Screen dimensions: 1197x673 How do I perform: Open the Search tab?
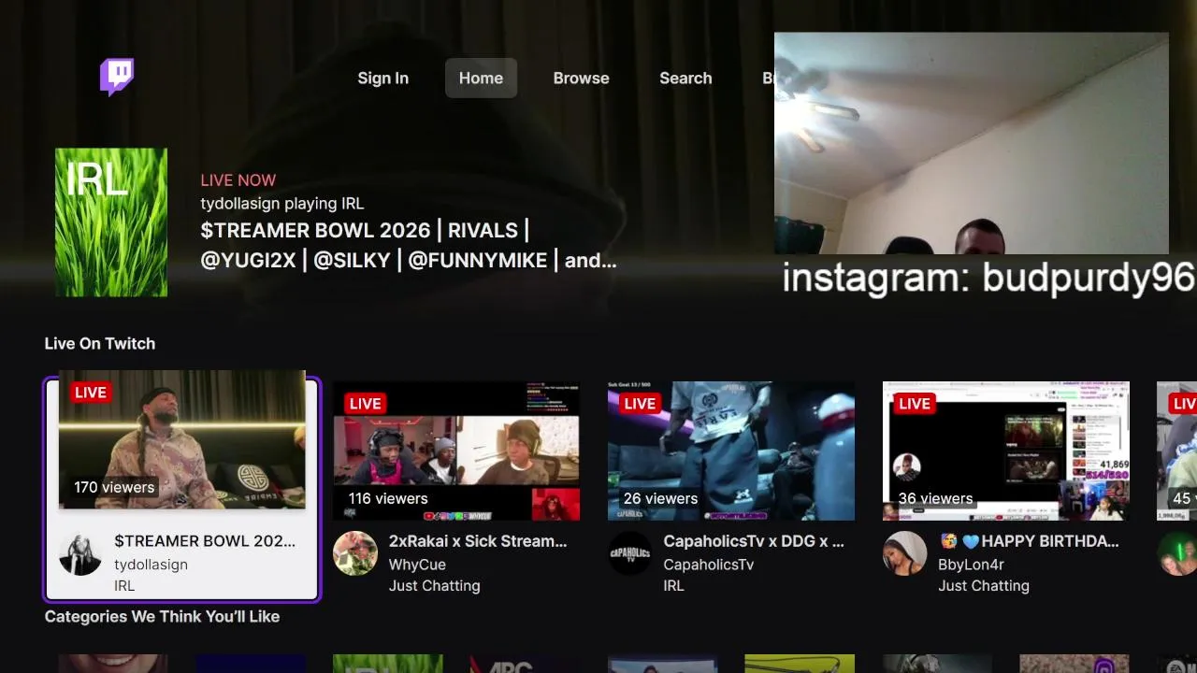[685, 79]
